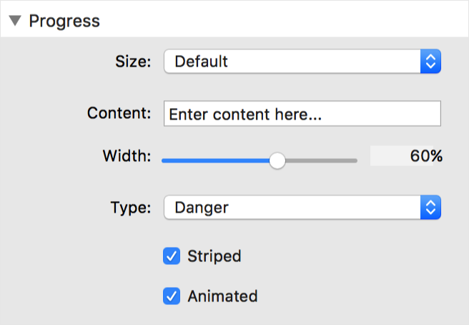Click the blue stepper arrows on Type
This screenshot has height=325, width=469.
[430, 208]
